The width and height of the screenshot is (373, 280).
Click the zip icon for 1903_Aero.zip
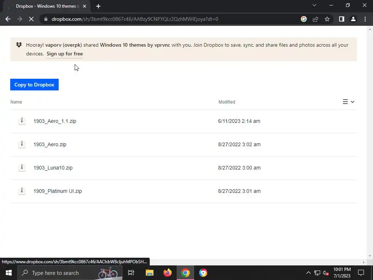22,144
